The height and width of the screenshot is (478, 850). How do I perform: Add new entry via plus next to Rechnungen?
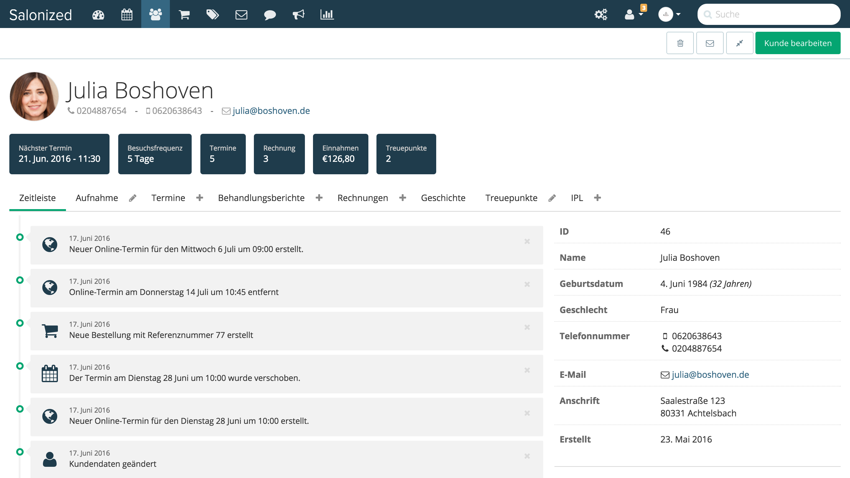click(x=403, y=197)
